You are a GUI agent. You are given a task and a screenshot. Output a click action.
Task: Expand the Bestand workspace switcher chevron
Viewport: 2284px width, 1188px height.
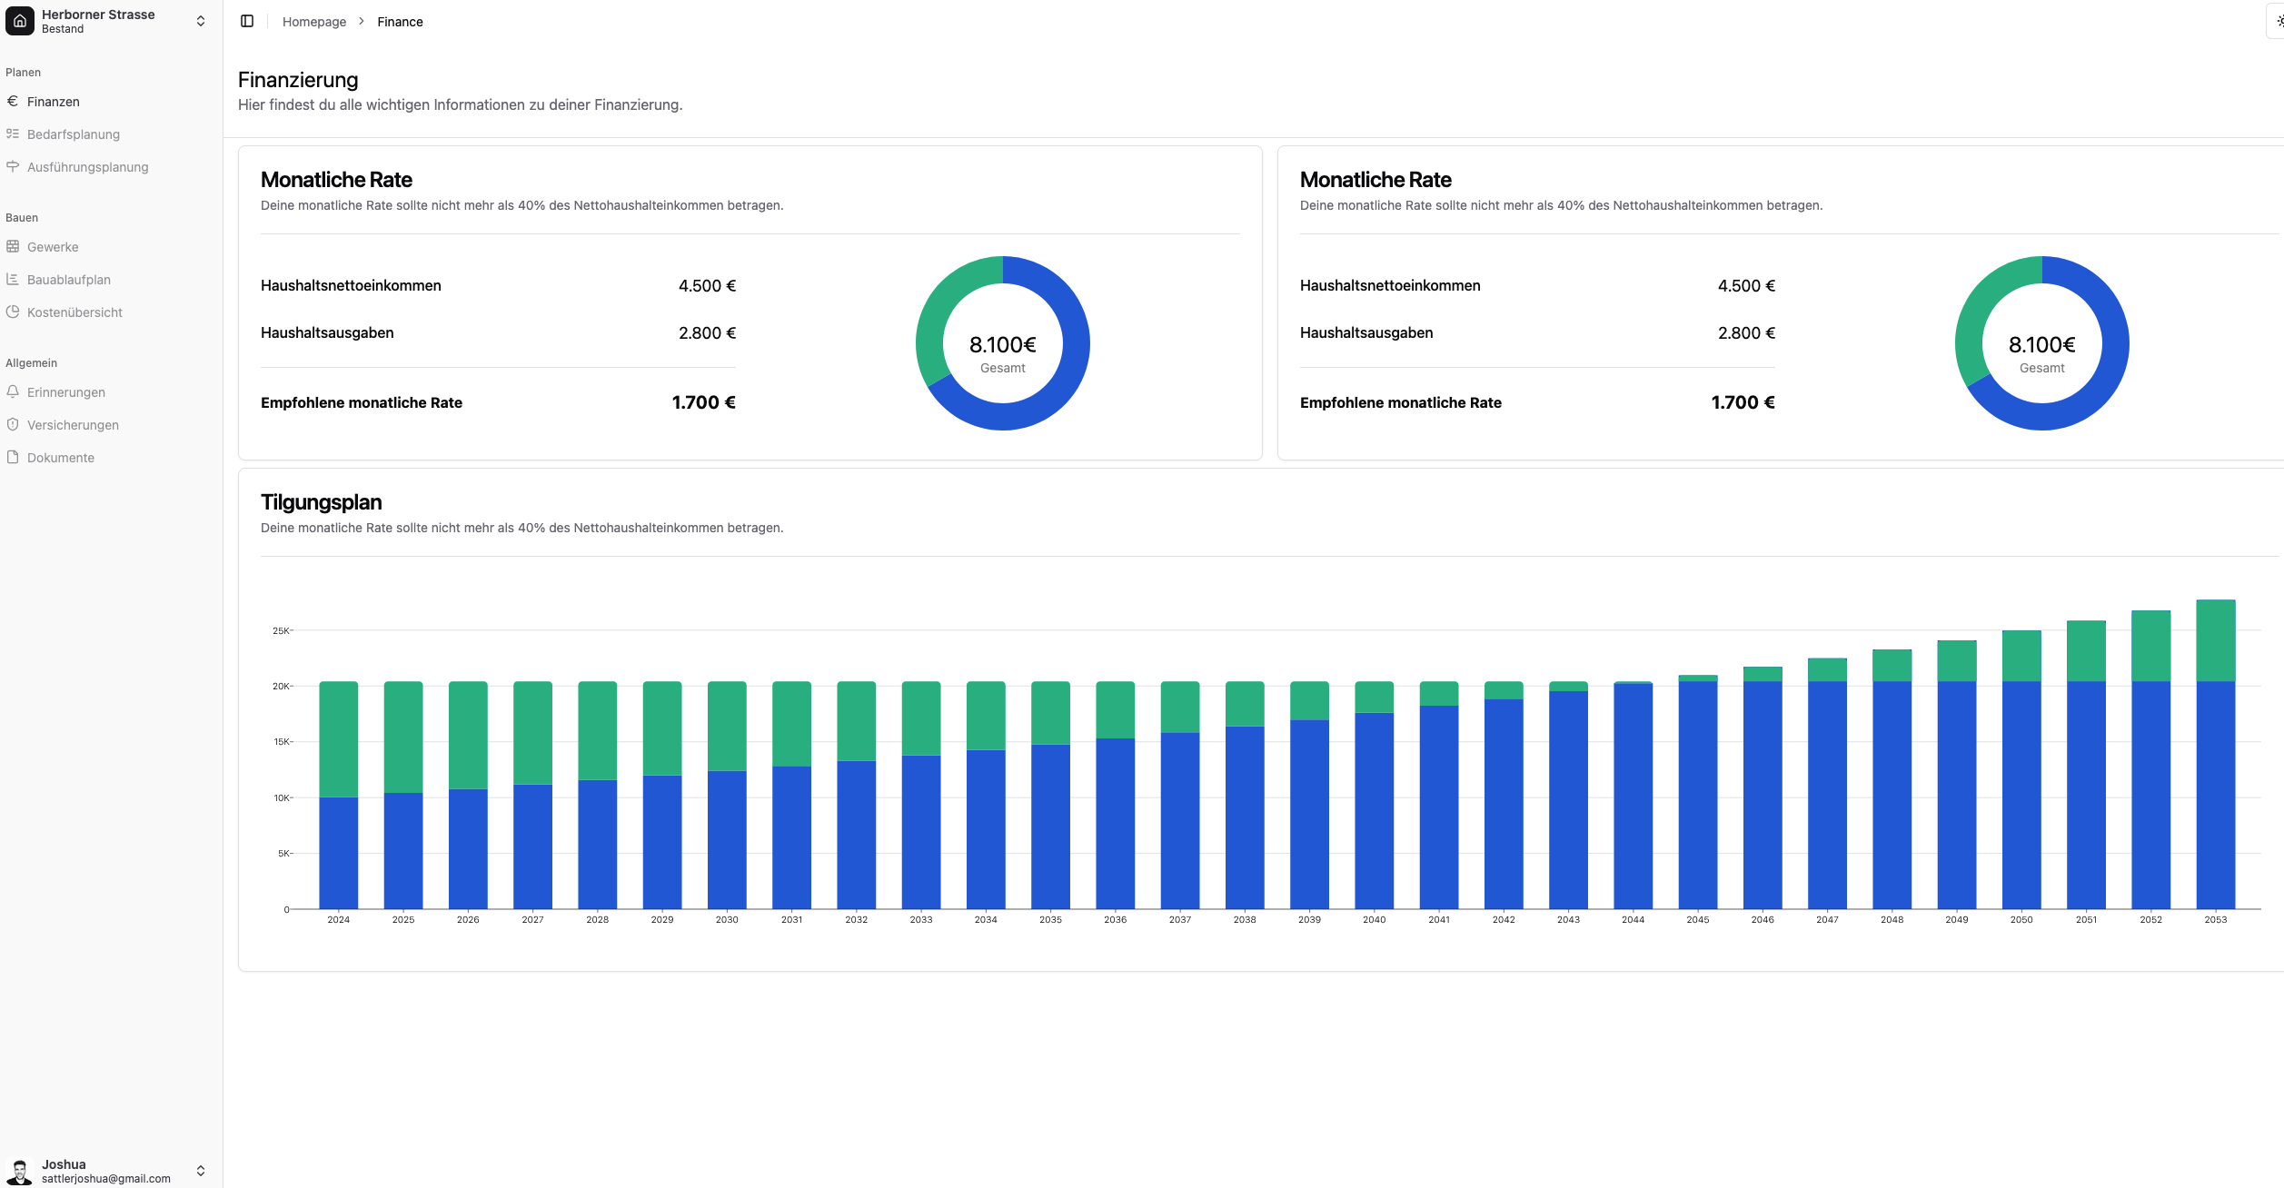point(201,20)
